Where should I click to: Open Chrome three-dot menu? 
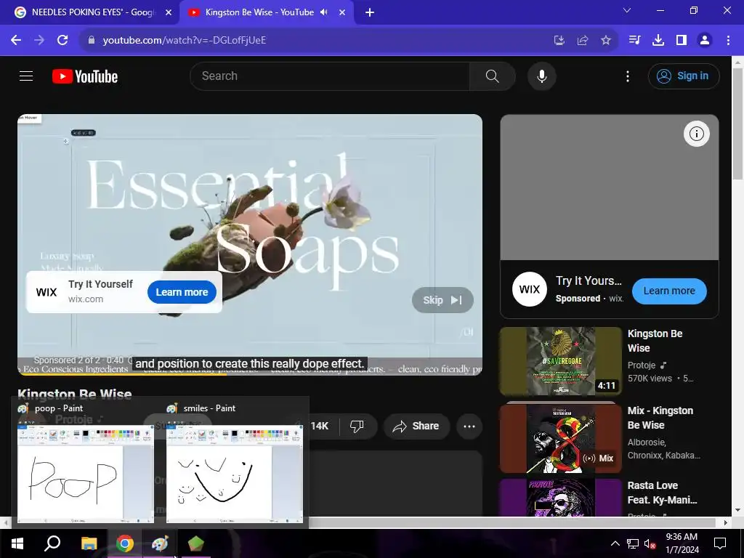[x=728, y=41]
